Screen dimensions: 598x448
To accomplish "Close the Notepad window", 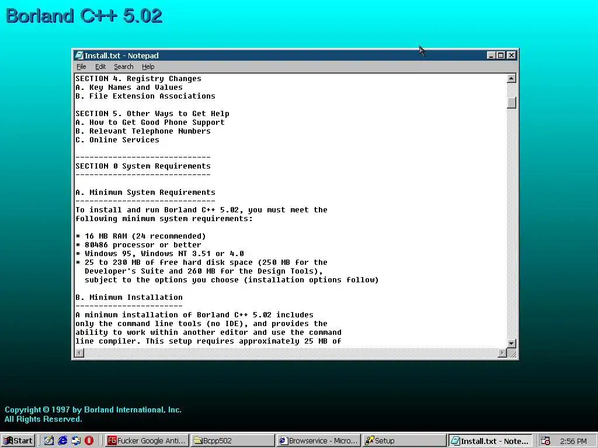I will point(512,55).
